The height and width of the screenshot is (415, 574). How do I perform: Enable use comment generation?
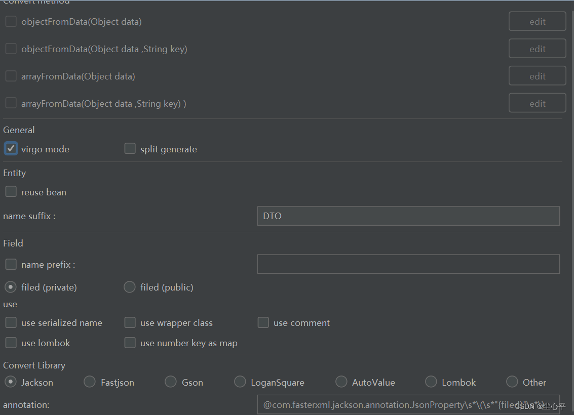point(263,322)
